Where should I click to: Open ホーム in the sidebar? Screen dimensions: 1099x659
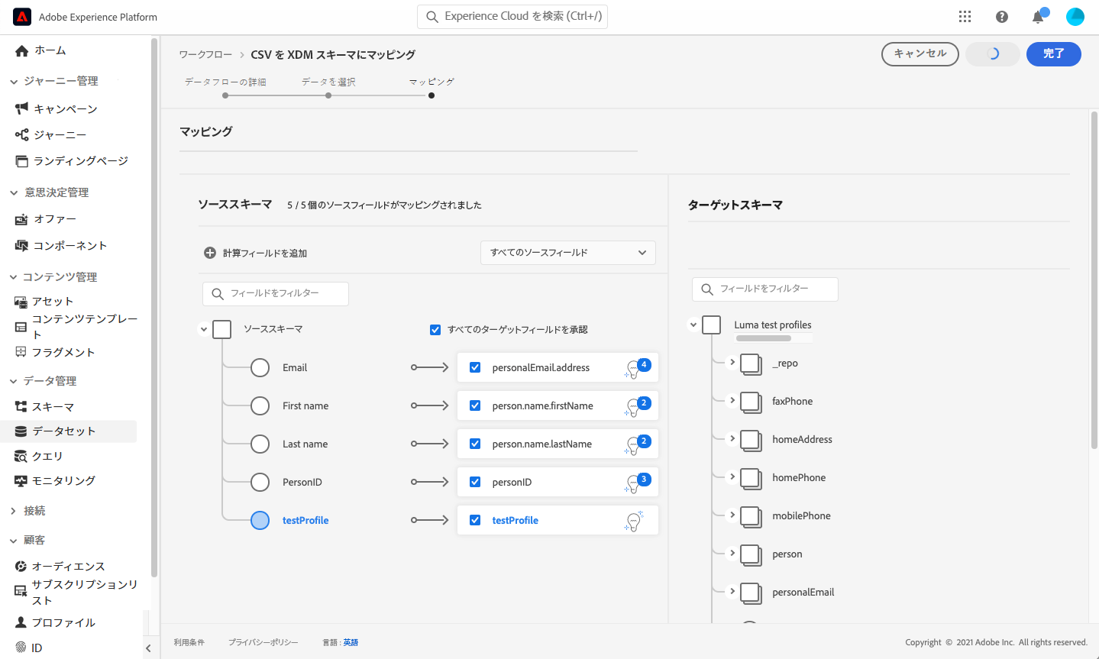click(x=50, y=50)
